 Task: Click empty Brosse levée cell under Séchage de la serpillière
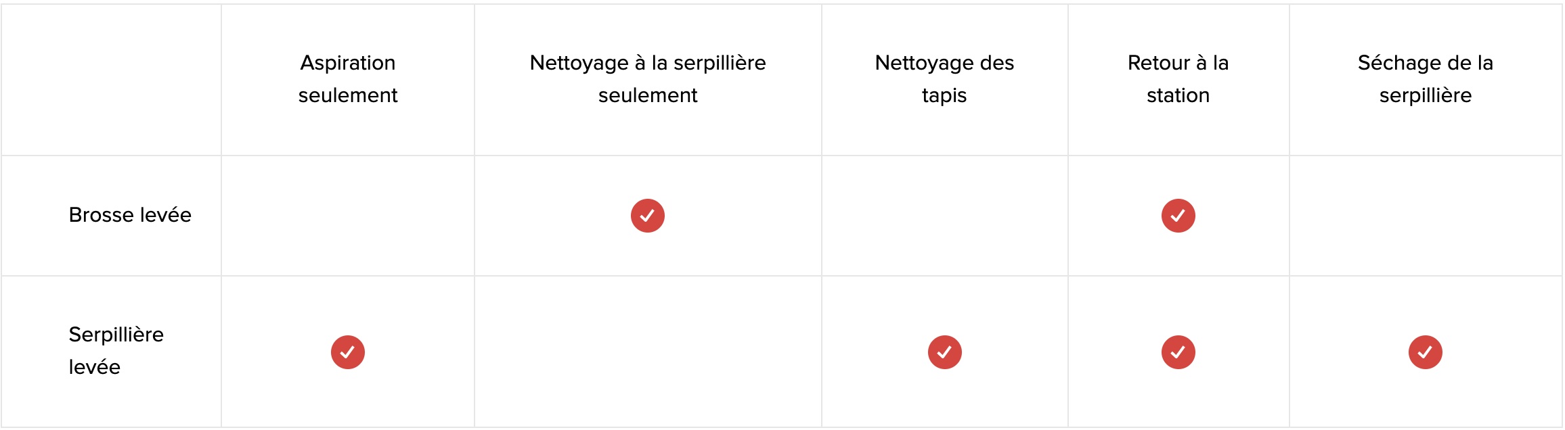[1426, 216]
